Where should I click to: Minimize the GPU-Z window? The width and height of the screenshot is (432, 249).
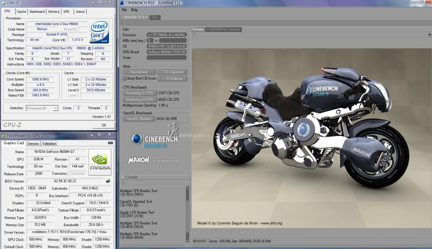(x=92, y=134)
